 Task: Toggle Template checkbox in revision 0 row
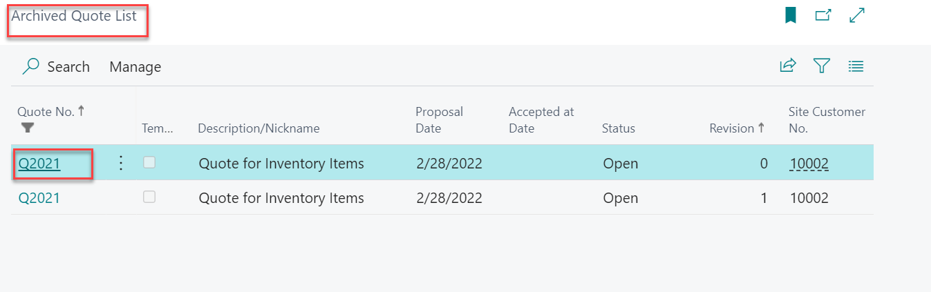point(149,163)
